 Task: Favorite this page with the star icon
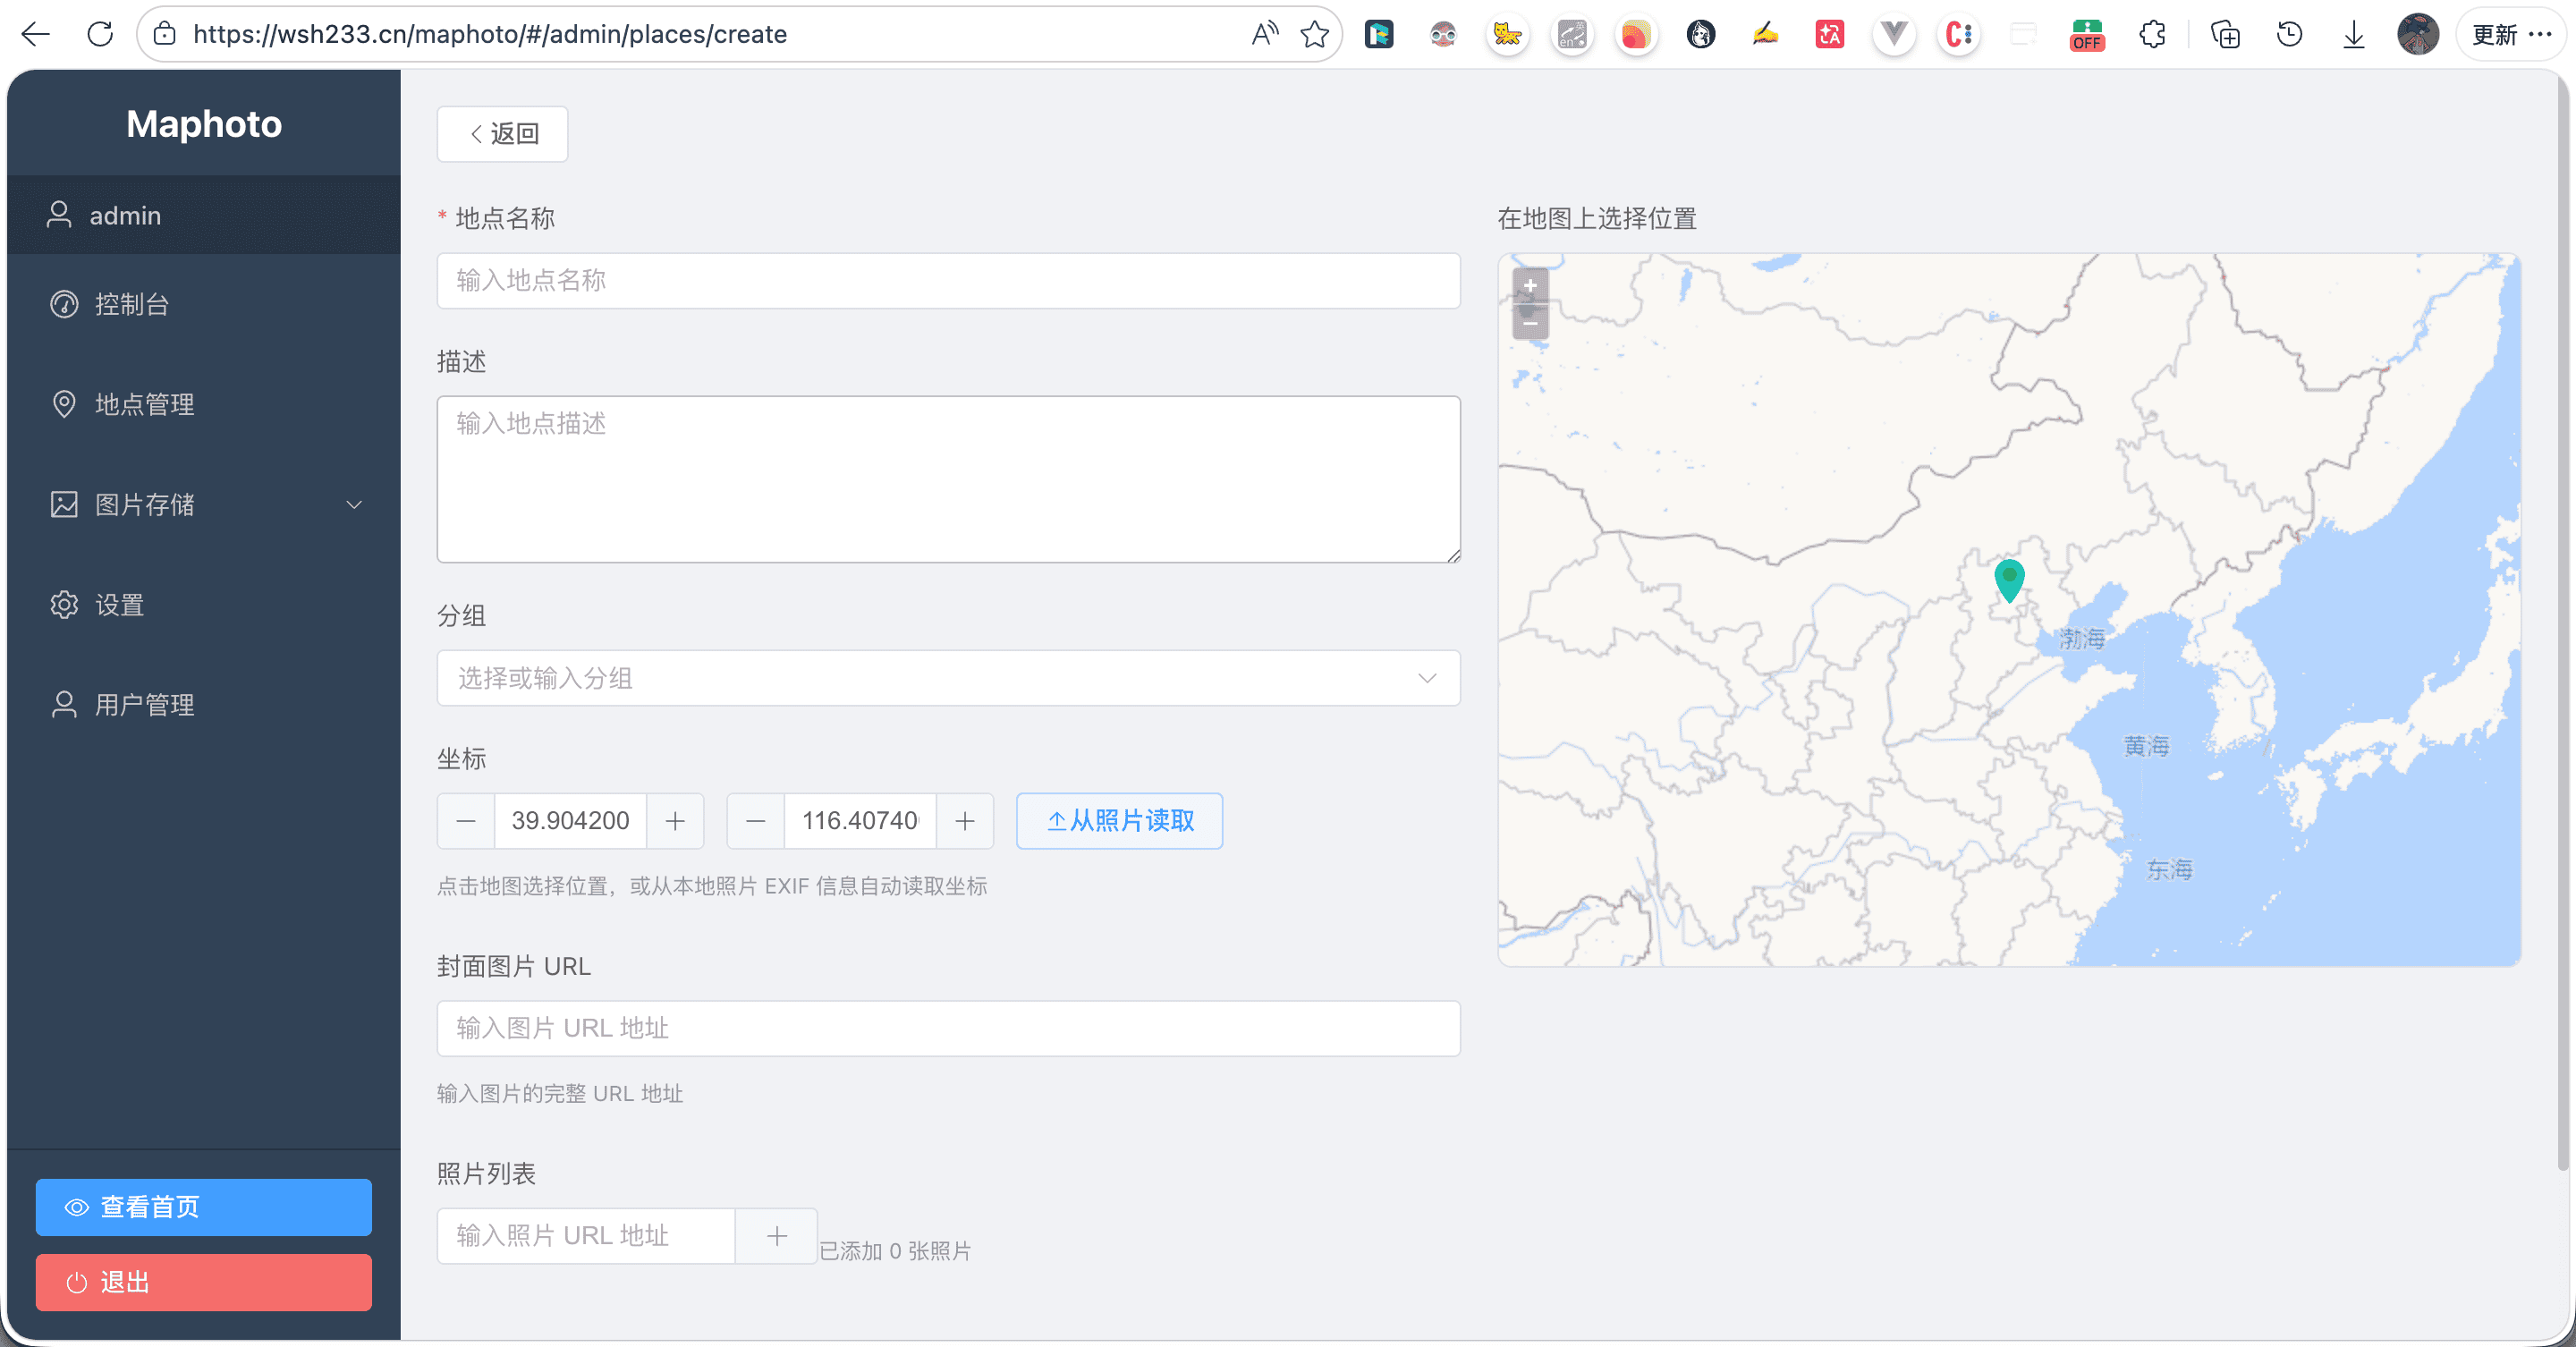click(1314, 34)
